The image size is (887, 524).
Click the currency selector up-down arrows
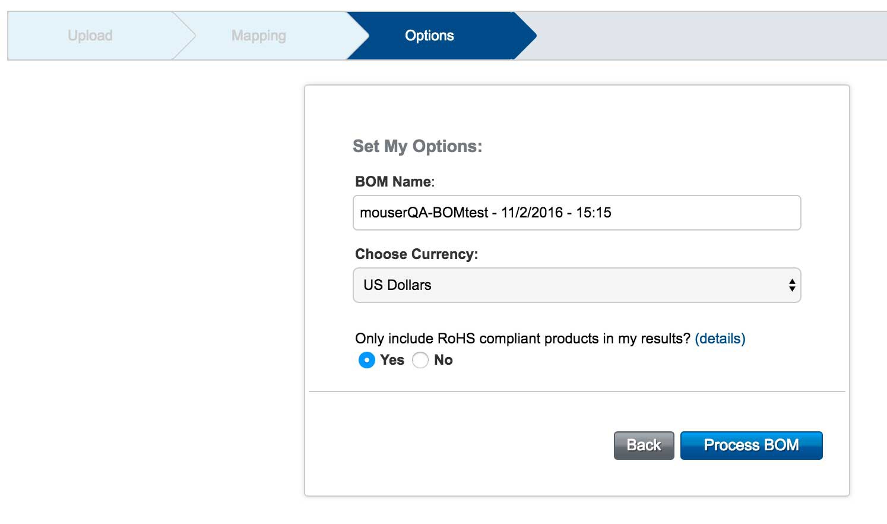coord(791,285)
